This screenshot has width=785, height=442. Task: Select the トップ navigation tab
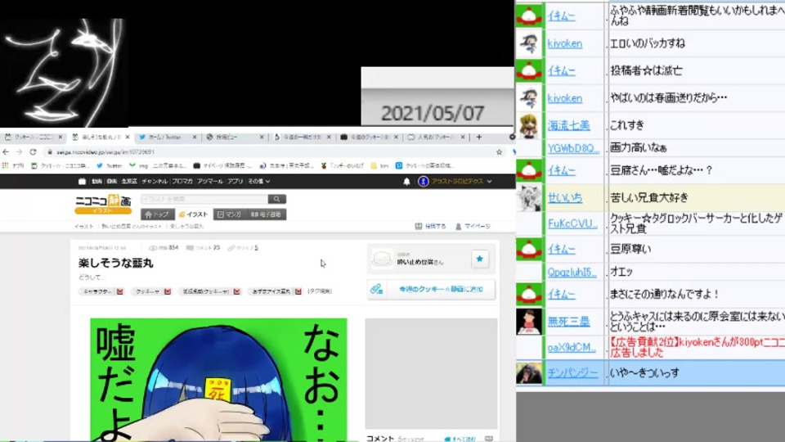coord(157,214)
